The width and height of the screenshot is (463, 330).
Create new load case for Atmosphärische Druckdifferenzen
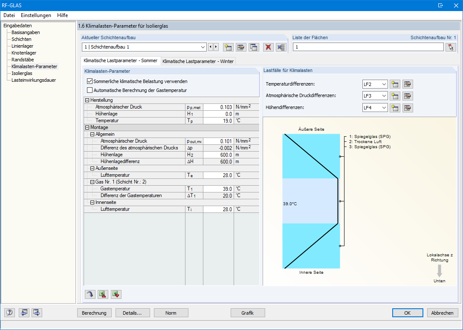click(395, 96)
